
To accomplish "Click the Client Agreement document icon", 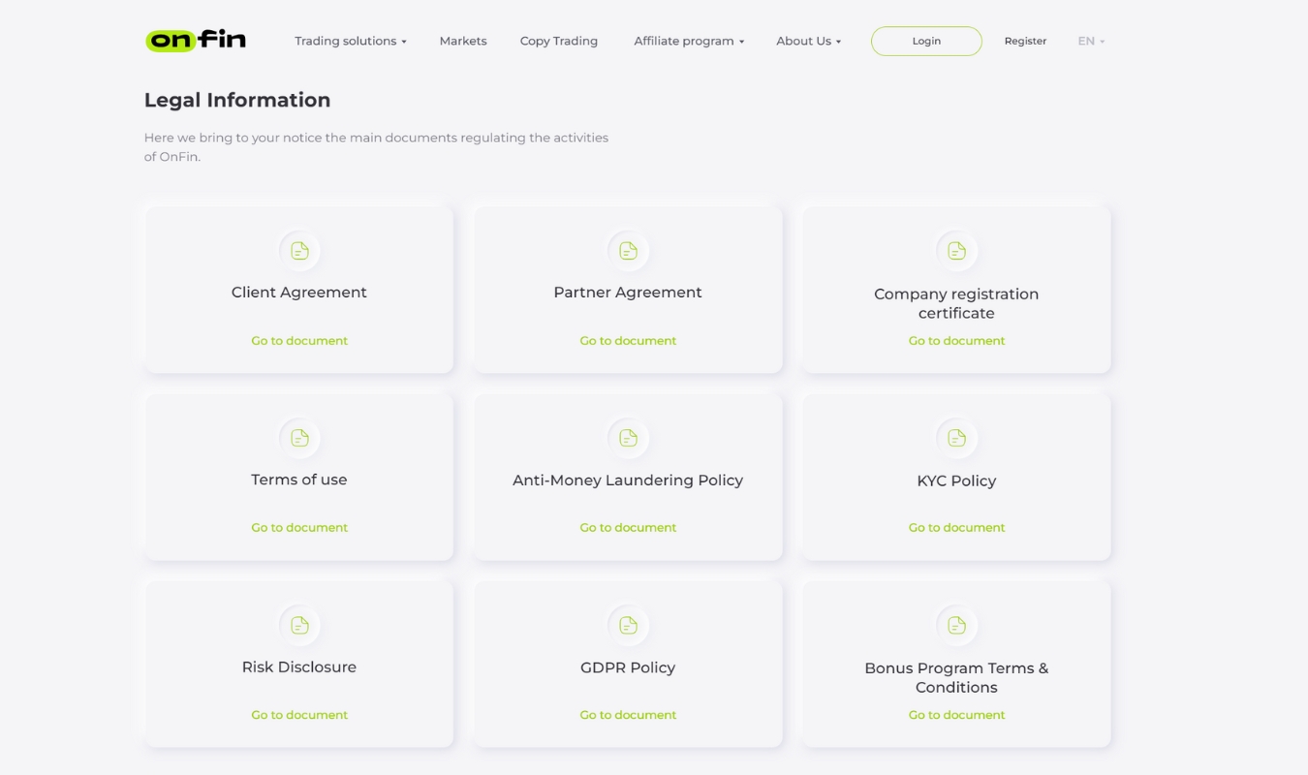I will coord(299,251).
